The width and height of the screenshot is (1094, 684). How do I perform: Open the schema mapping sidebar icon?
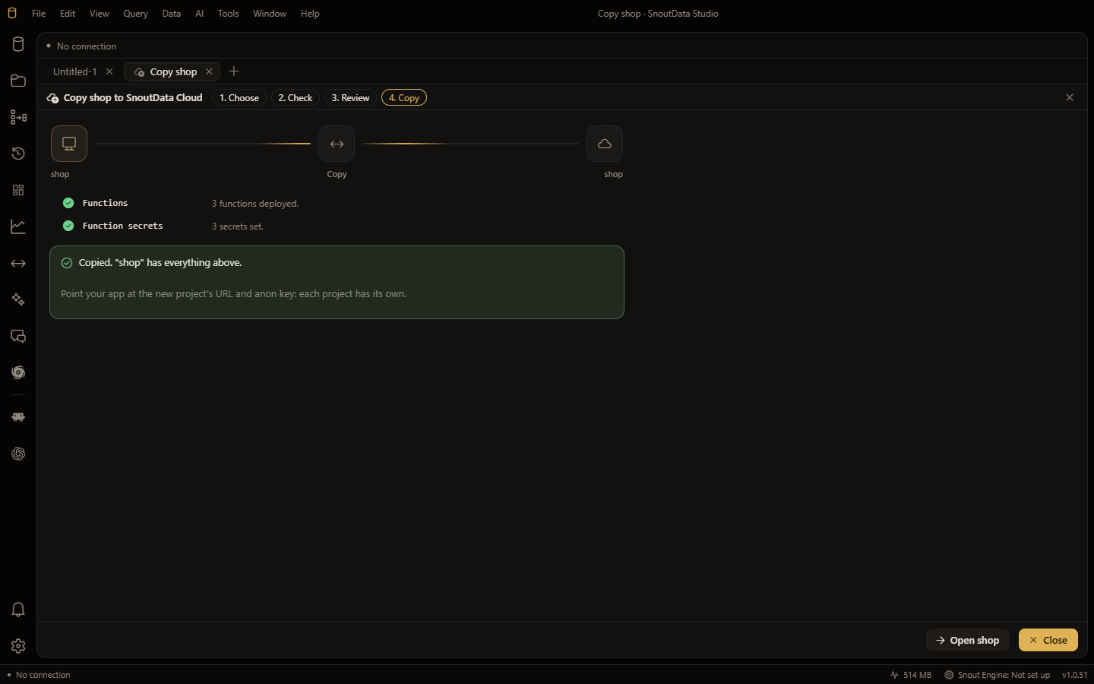point(18,117)
